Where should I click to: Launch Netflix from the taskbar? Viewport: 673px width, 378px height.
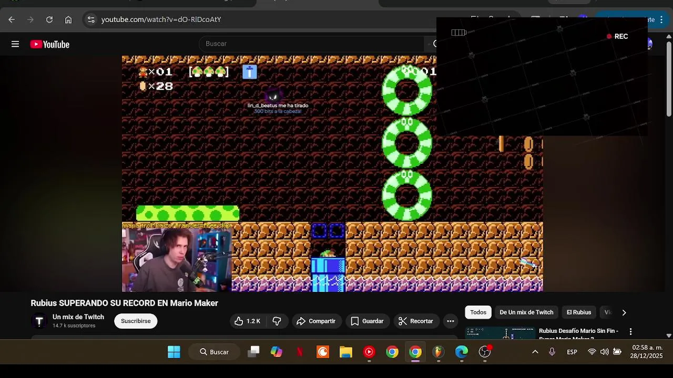300,352
